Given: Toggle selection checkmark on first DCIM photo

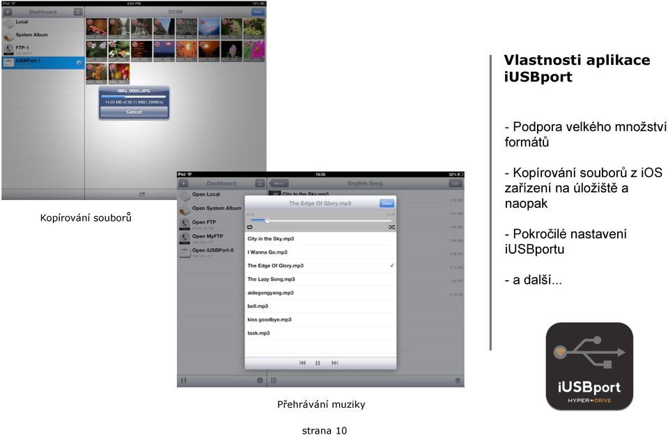Looking at the screenshot, I should (90, 22).
